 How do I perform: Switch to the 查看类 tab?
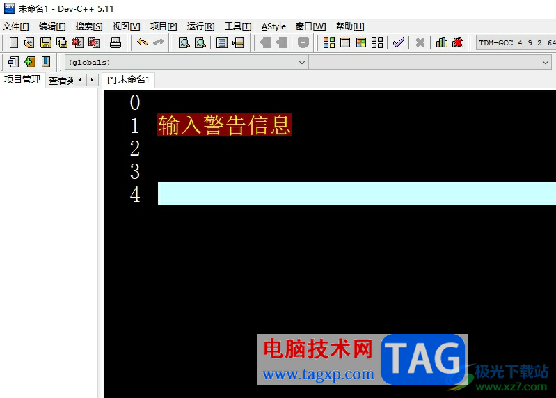click(61, 81)
